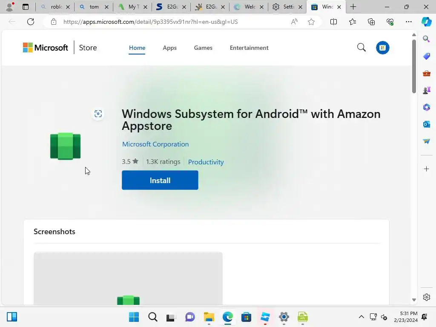The image size is (436, 327).
Task: Select the Home navigation tab
Action: [x=137, y=48]
